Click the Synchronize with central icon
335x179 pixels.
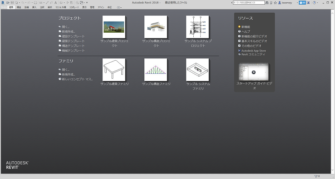click(16, 3)
